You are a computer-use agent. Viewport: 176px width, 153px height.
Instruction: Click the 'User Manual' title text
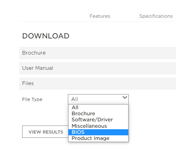click(x=37, y=68)
